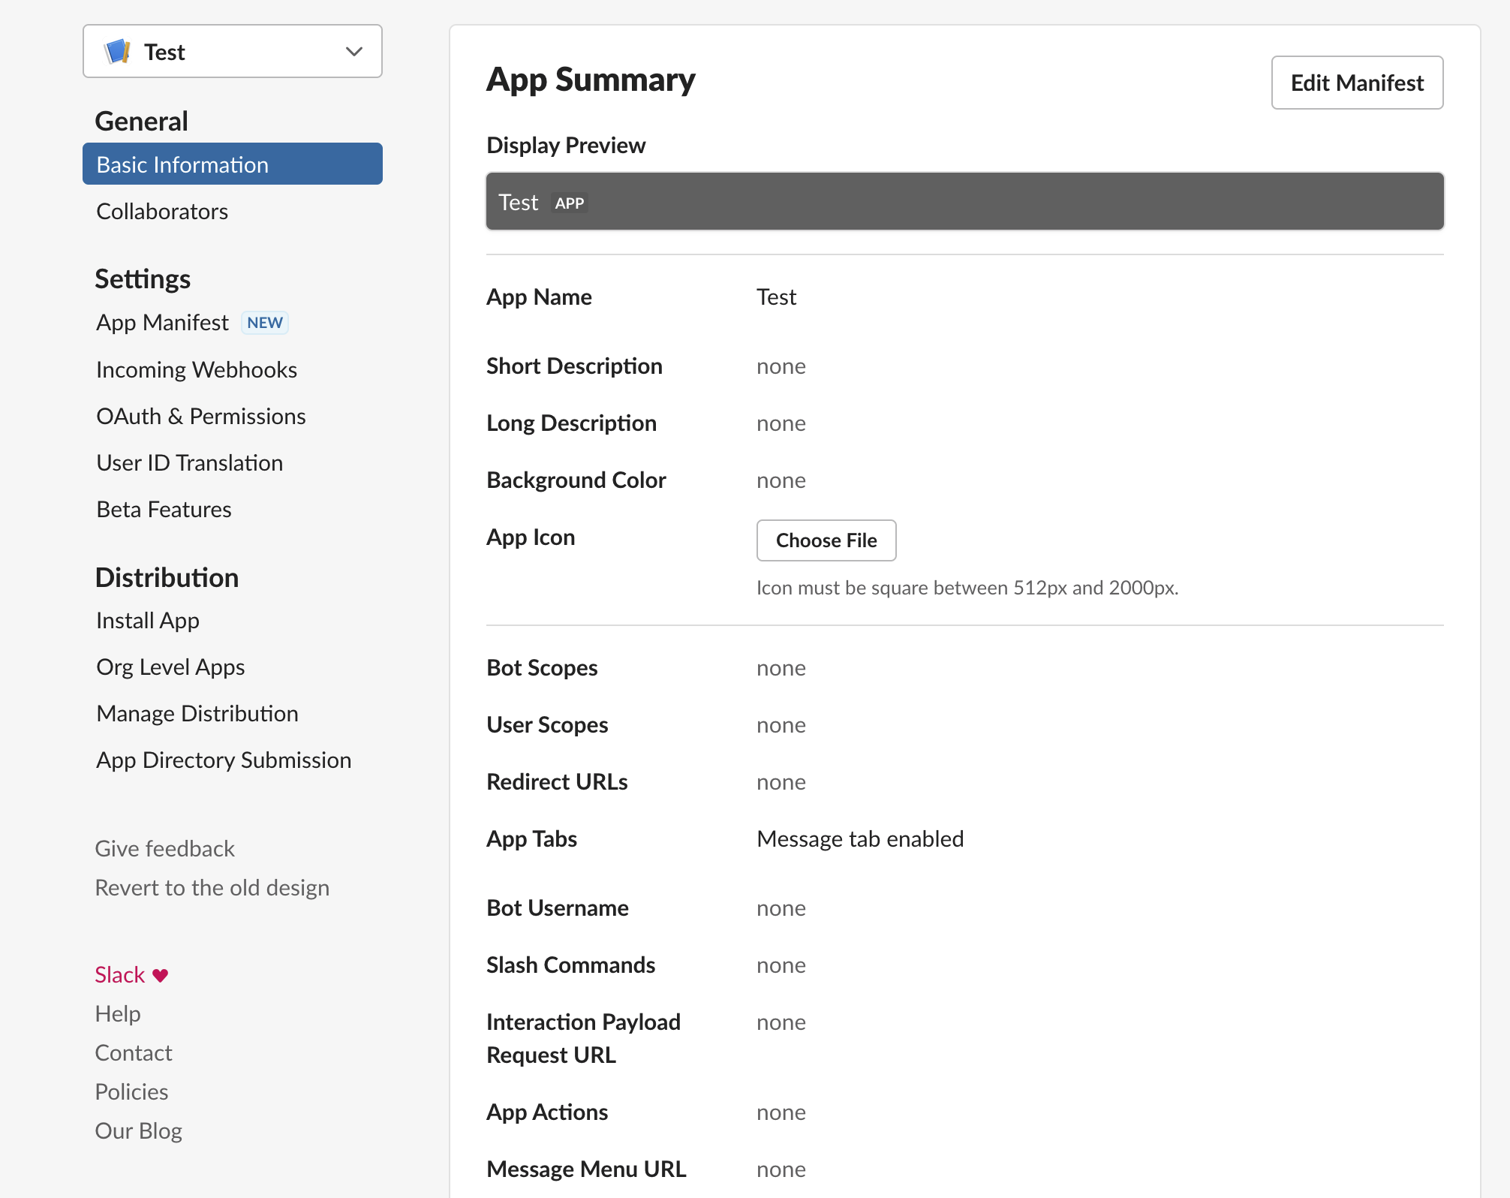
Task: View Beta Features options
Action: 163,509
